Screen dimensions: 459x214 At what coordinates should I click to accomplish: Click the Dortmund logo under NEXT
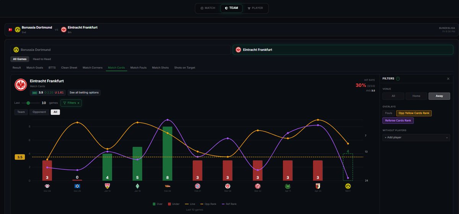pyautogui.click(x=348, y=186)
